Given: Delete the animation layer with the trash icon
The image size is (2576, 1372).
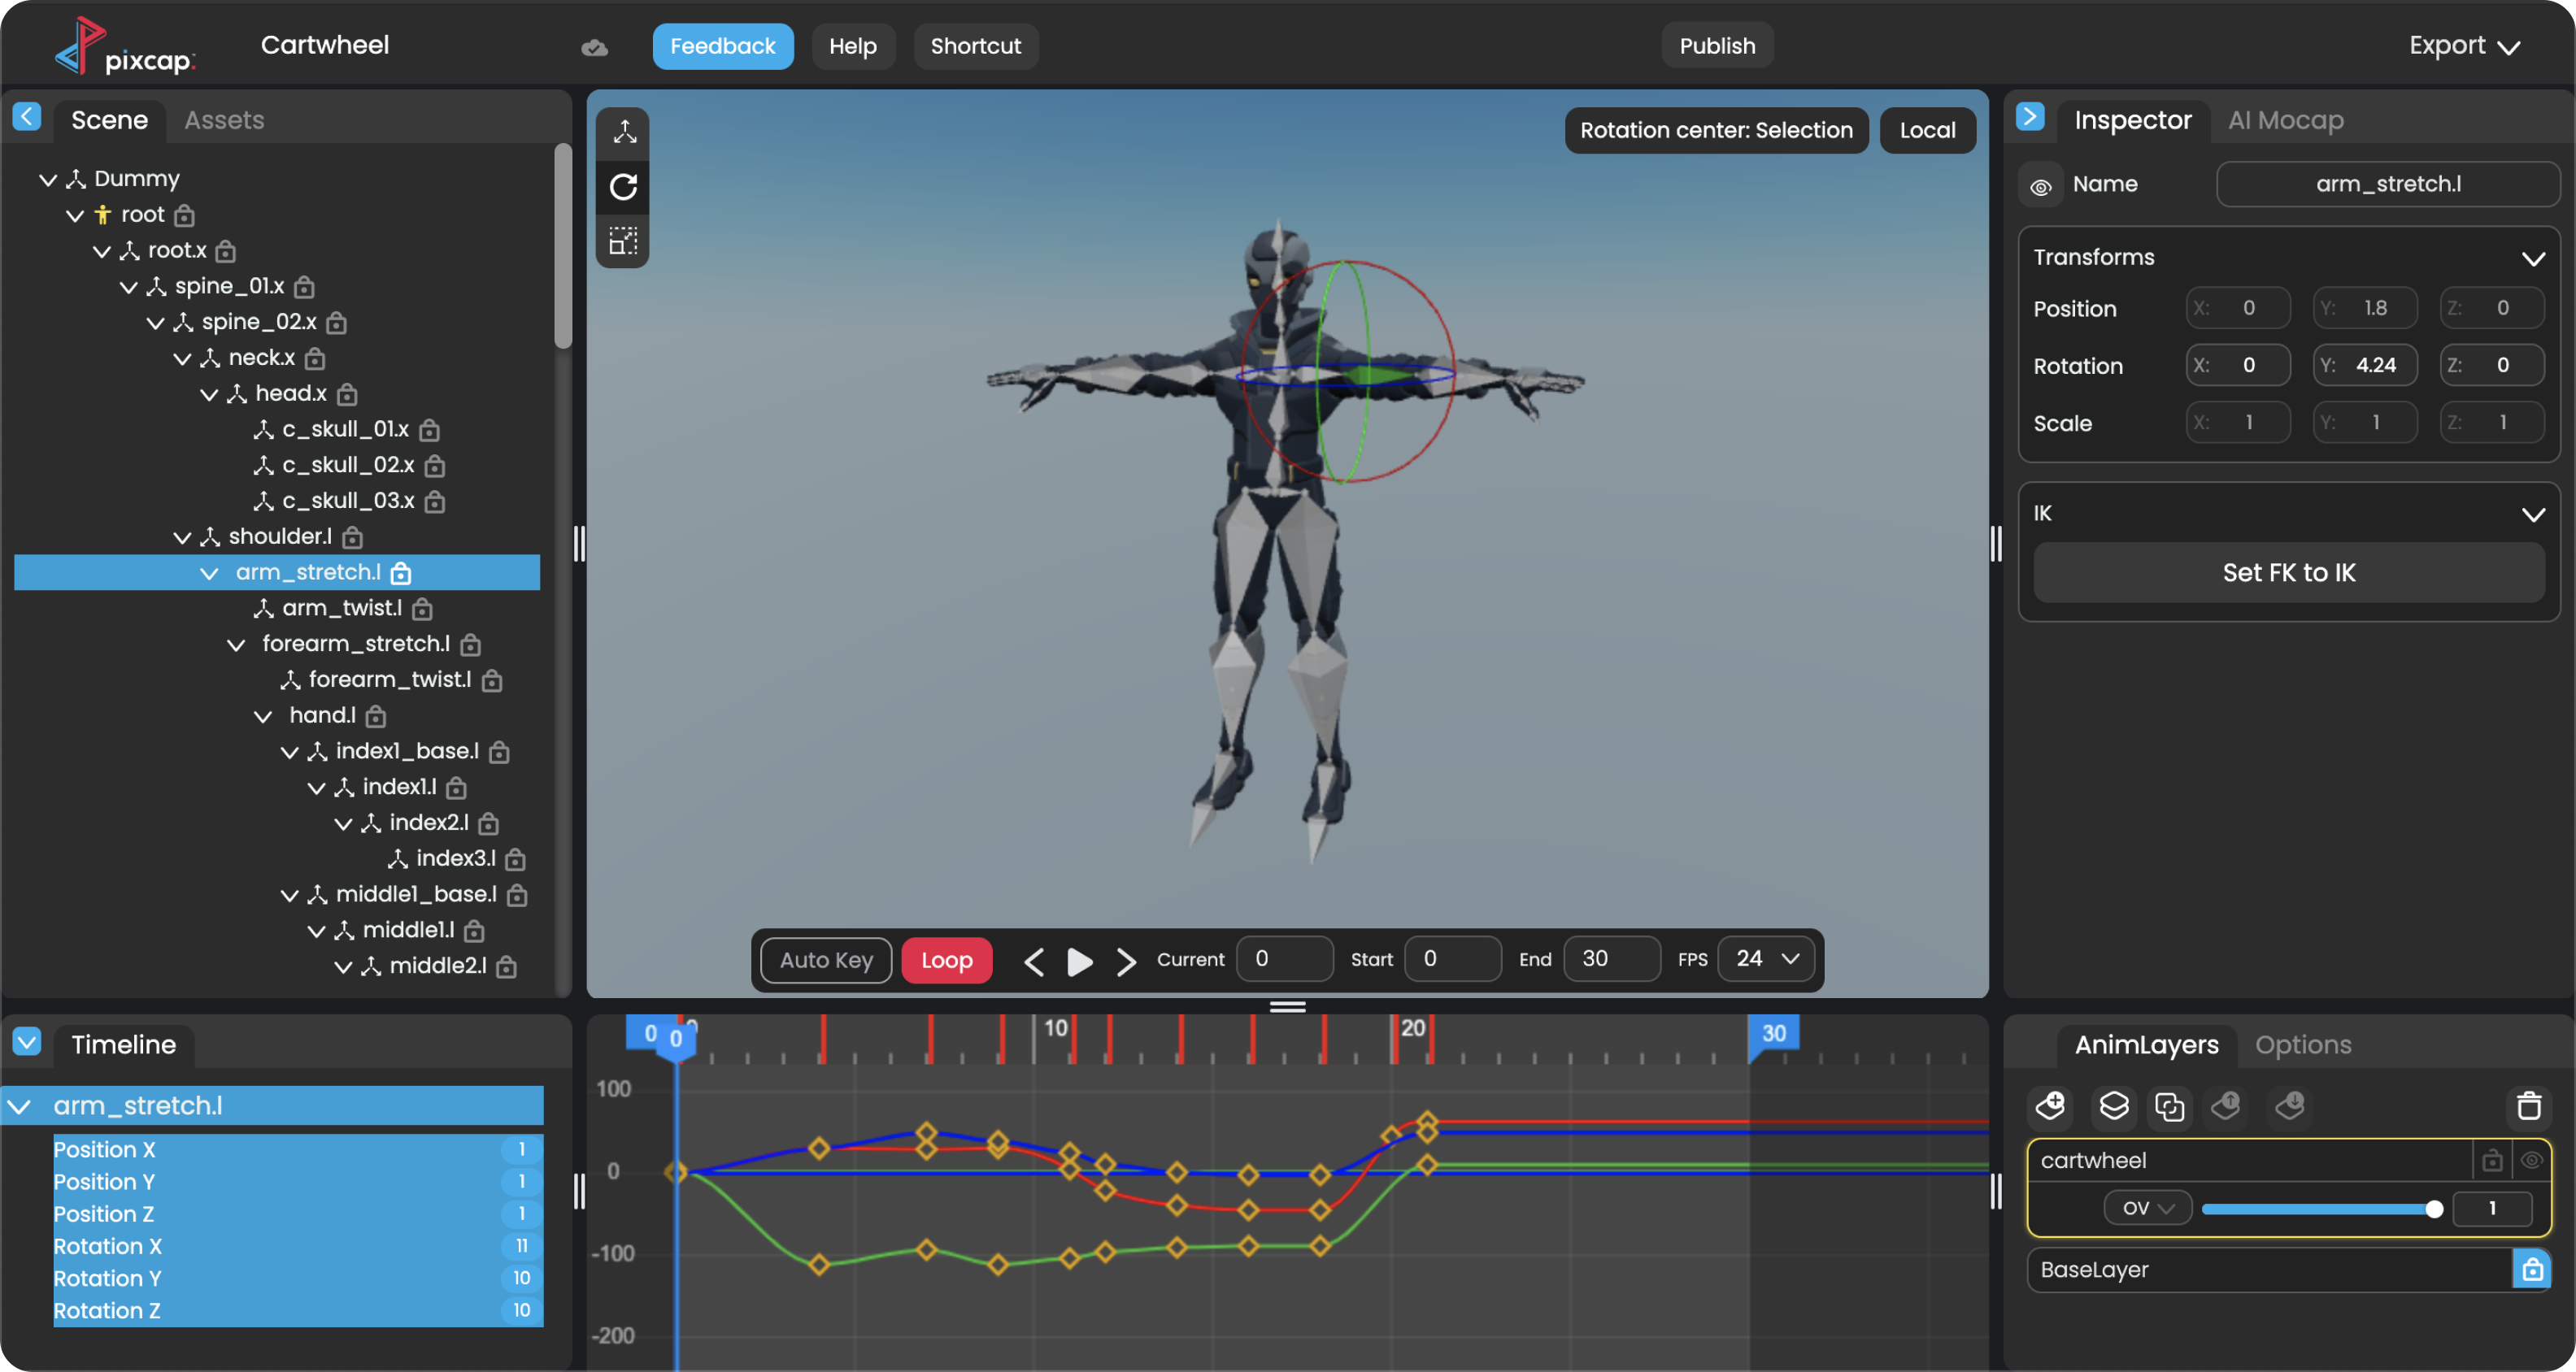Looking at the screenshot, I should tap(2528, 1106).
